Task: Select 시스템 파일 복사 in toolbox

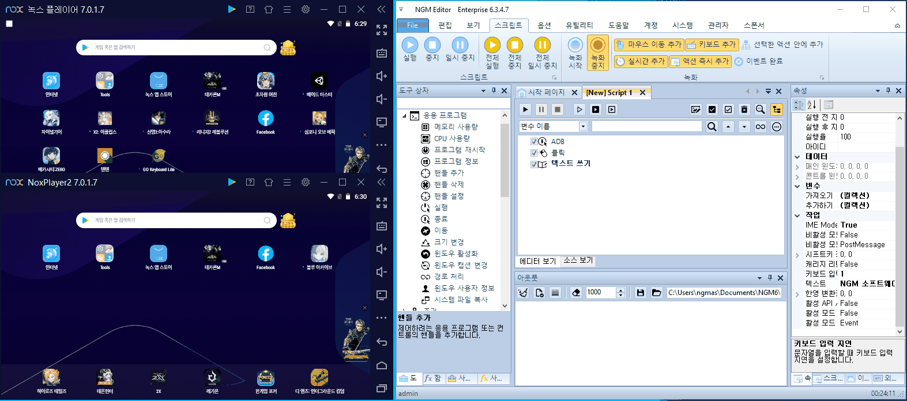Action: tap(461, 300)
